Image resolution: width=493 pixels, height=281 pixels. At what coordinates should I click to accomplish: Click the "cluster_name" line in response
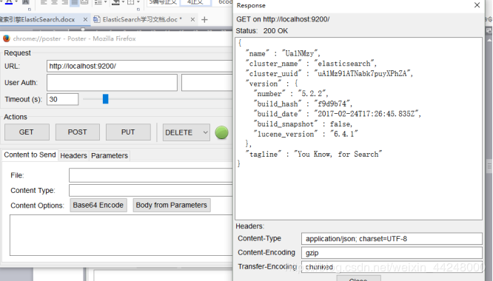coord(311,64)
